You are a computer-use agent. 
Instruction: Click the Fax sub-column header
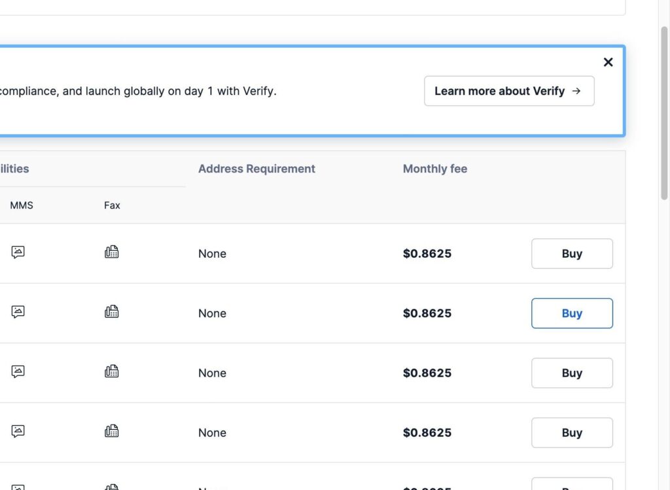(x=112, y=205)
